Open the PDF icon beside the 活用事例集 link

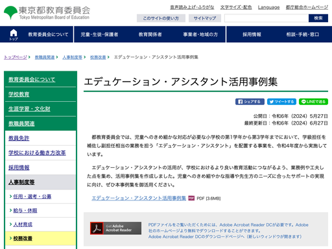[x=191, y=198]
